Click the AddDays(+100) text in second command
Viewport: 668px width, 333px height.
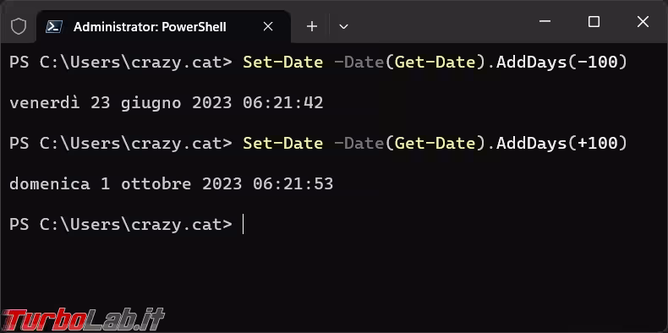coord(562,144)
